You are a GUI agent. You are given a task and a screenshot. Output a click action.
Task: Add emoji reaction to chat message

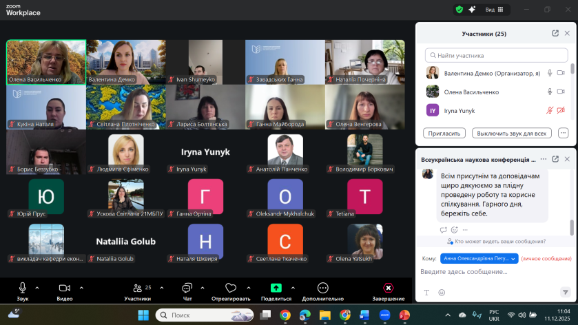tap(454, 230)
